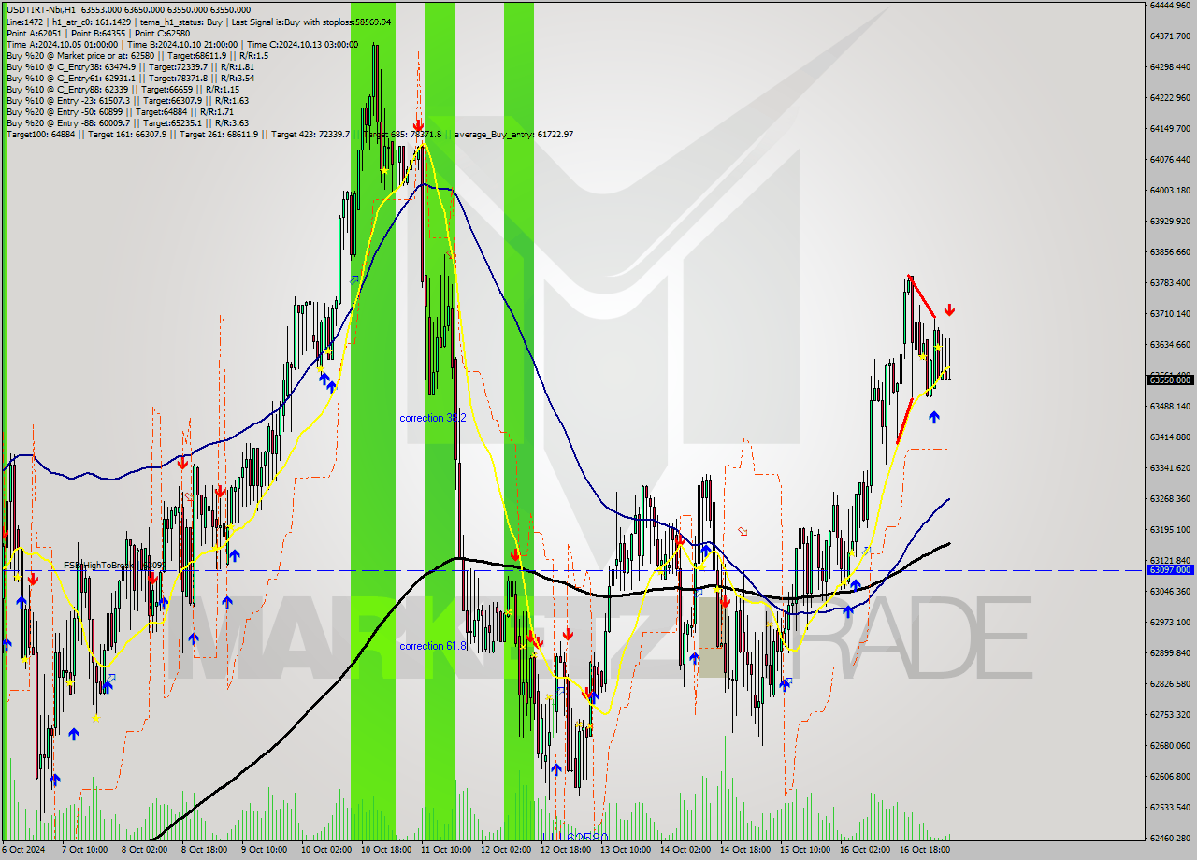Click the 'correction 61.8' chart label
1197x860 pixels.
[x=433, y=646]
